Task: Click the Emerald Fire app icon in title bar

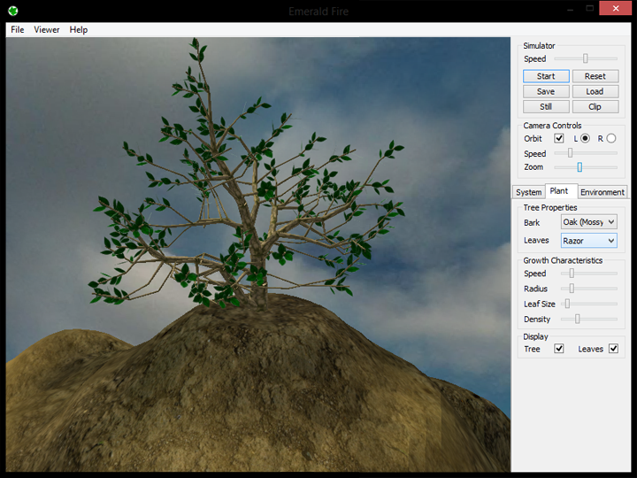Action: tap(13, 11)
